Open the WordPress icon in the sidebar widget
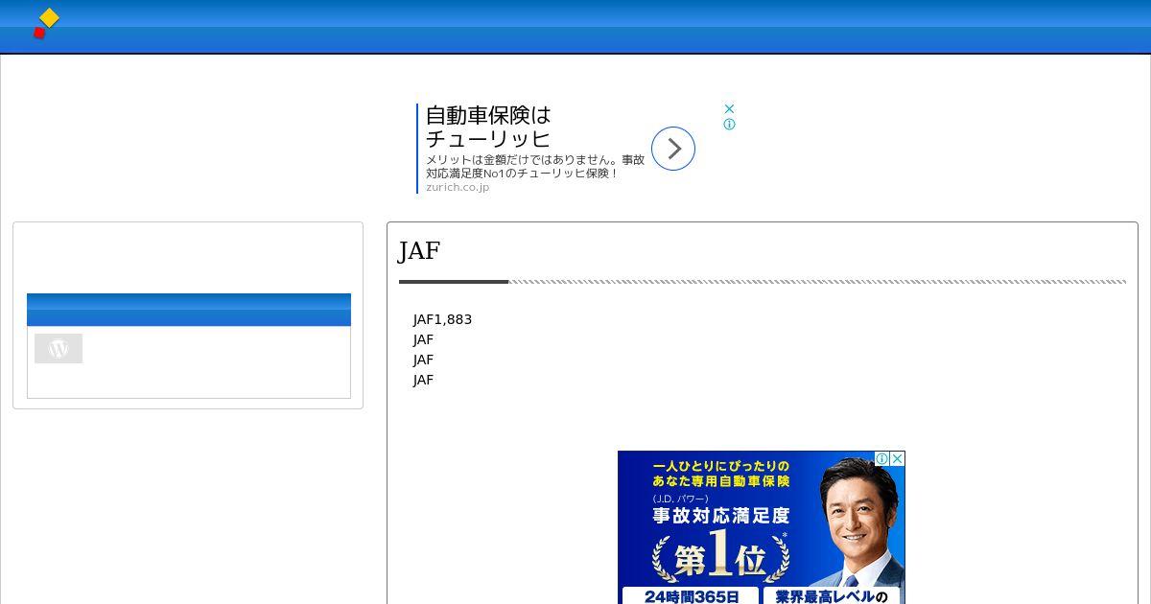The width and height of the screenshot is (1151, 604). (x=59, y=348)
